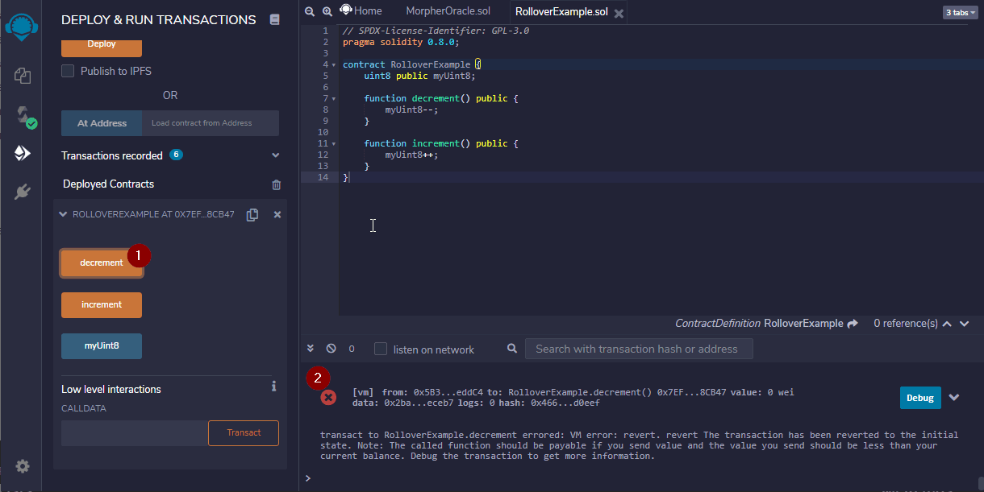Open Deploy & run transactions sidebar icon
Image resolution: width=984 pixels, height=492 pixels.
pos(23,153)
